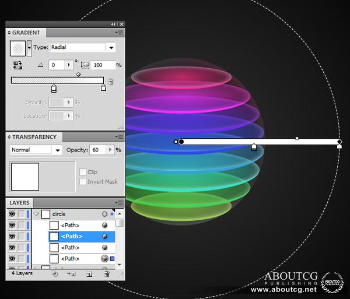Click the delete gradient stop trash icon

pos(111,82)
